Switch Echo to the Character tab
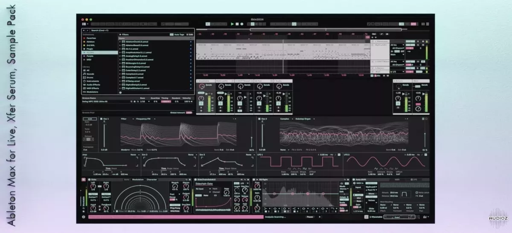 (152, 179)
